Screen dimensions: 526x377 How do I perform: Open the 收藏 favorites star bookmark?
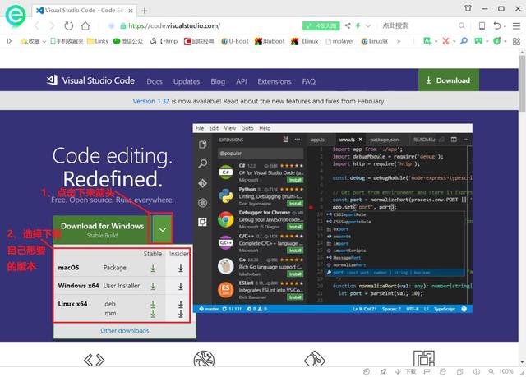point(30,41)
